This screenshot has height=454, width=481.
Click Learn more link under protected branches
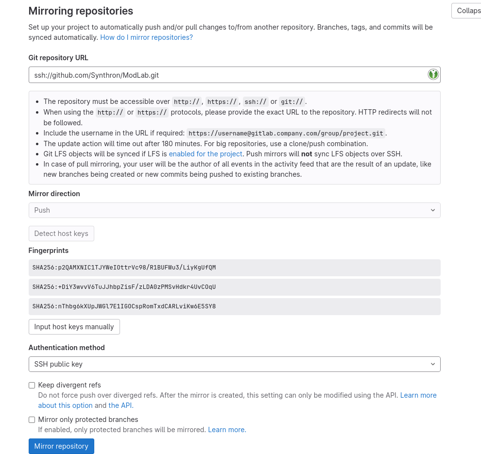pos(226,430)
